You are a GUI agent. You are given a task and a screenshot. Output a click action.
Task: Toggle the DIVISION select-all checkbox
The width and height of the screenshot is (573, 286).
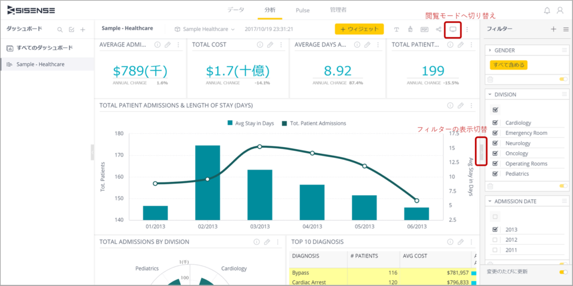pyautogui.click(x=495, y=110)
